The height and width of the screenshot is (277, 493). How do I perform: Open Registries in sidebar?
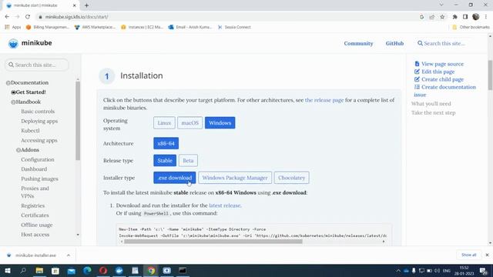coord(32,205)
